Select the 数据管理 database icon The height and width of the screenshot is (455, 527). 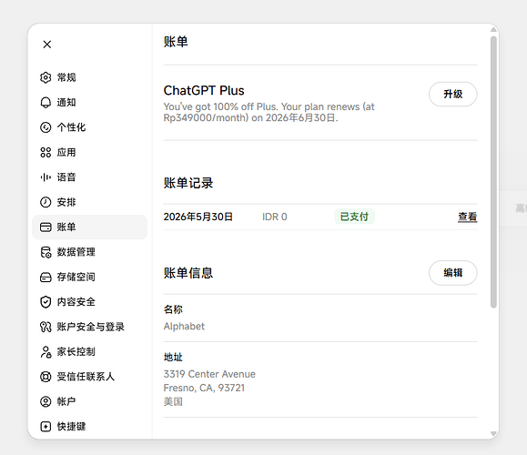tap(46, 252)
